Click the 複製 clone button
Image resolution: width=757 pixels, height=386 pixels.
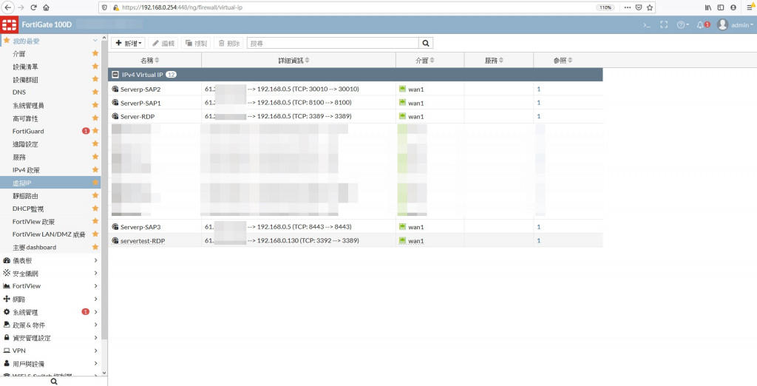coord(196,43)
